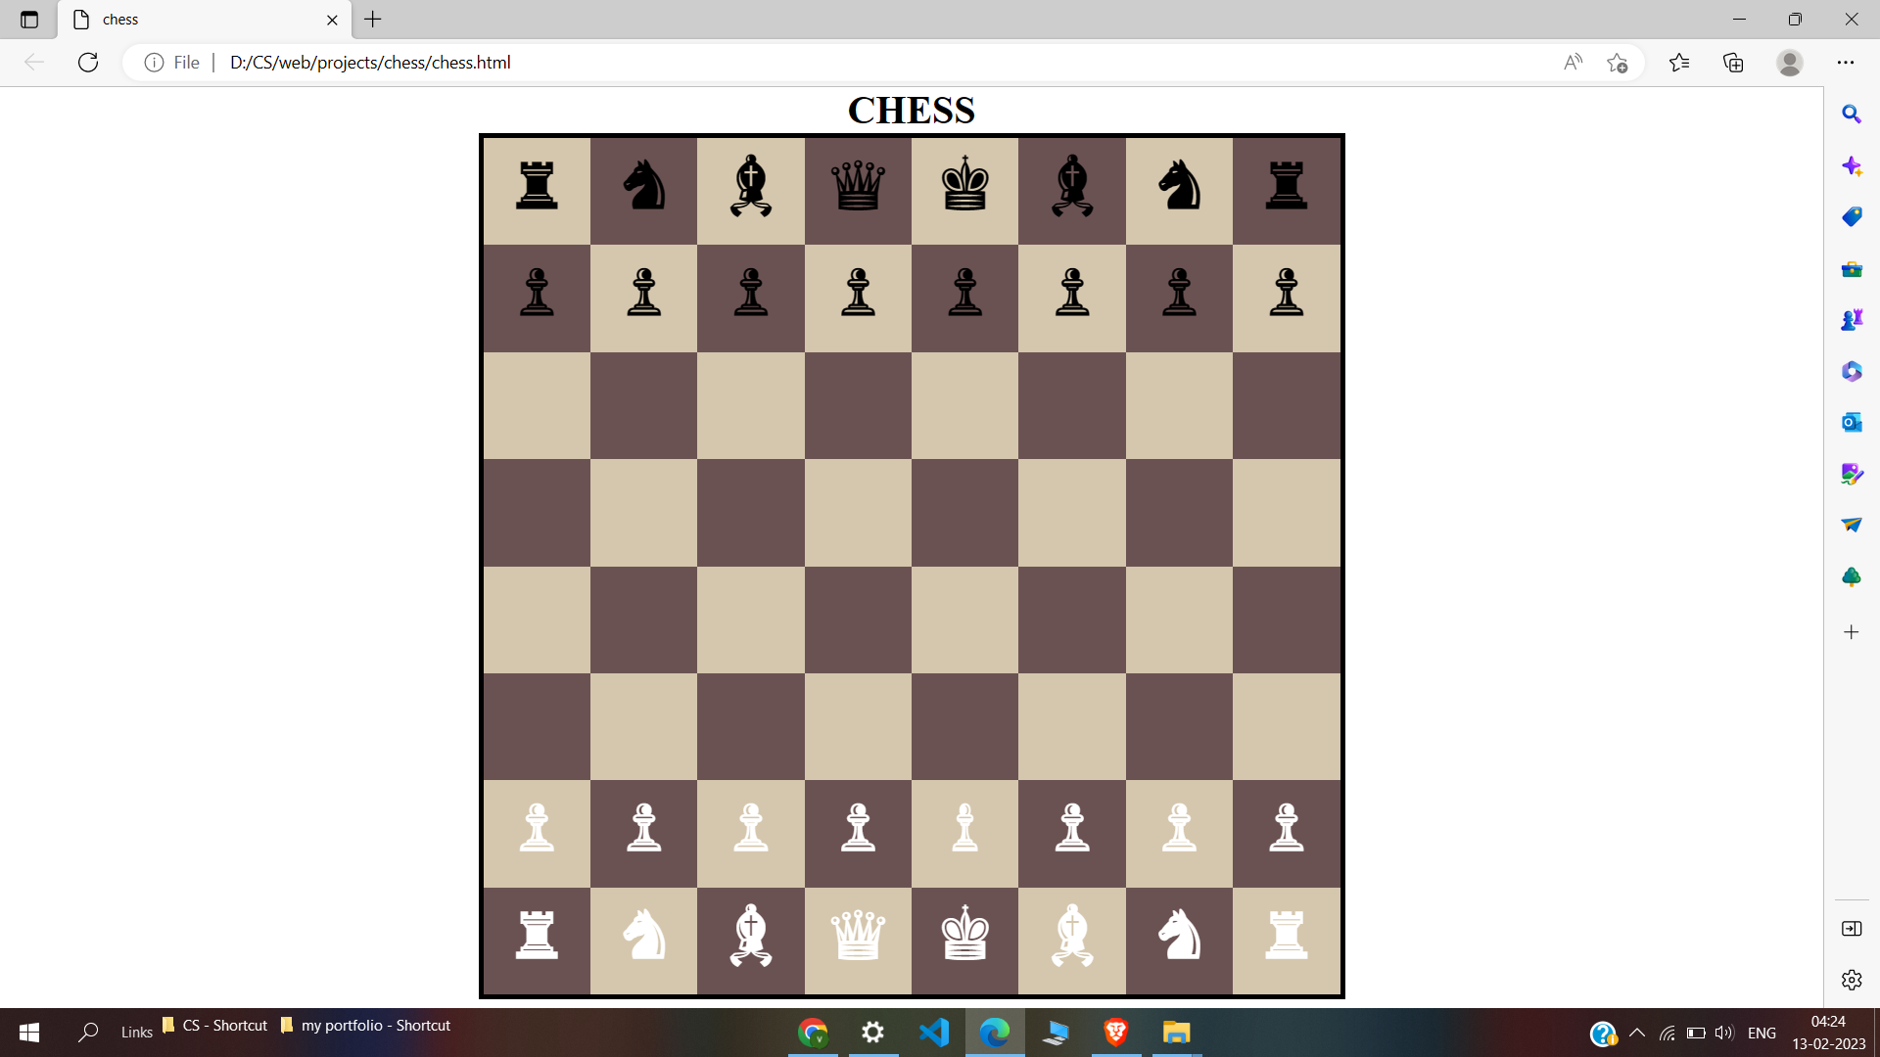The image size is (1880, 1057).
Task: Click the black knight on the left
Action: [x=642, y=186]
